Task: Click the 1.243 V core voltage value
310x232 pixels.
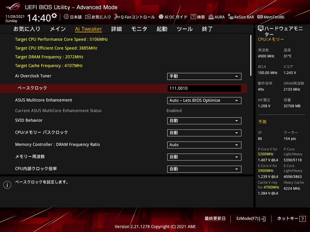Action: 290,73
